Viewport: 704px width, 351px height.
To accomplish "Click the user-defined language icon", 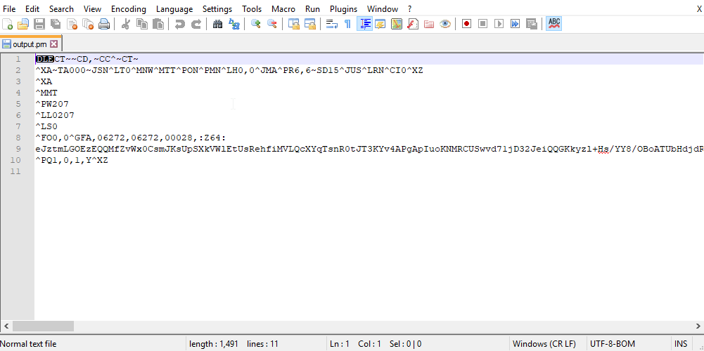I will (x=380, y=24).
